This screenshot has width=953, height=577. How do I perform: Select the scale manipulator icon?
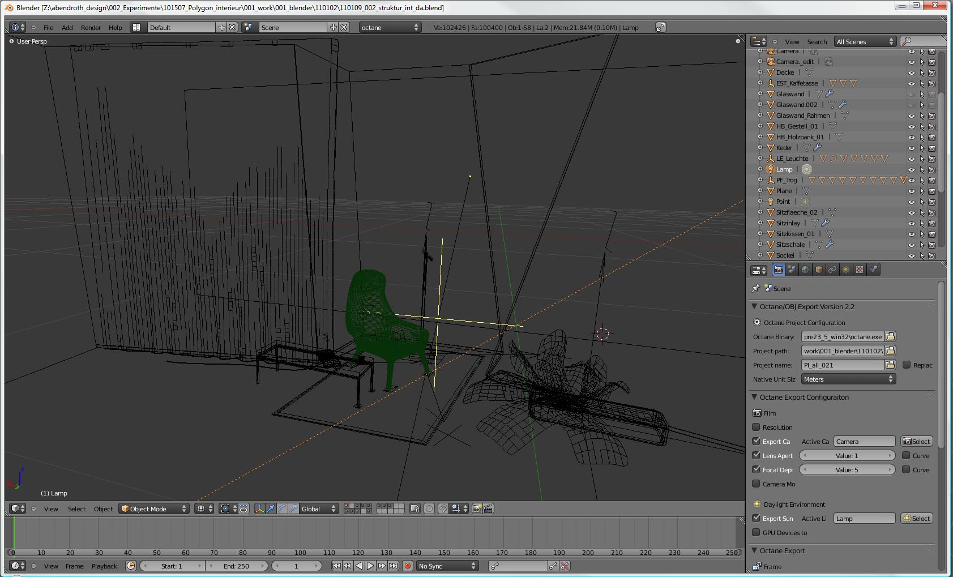[x=293, y=508]
